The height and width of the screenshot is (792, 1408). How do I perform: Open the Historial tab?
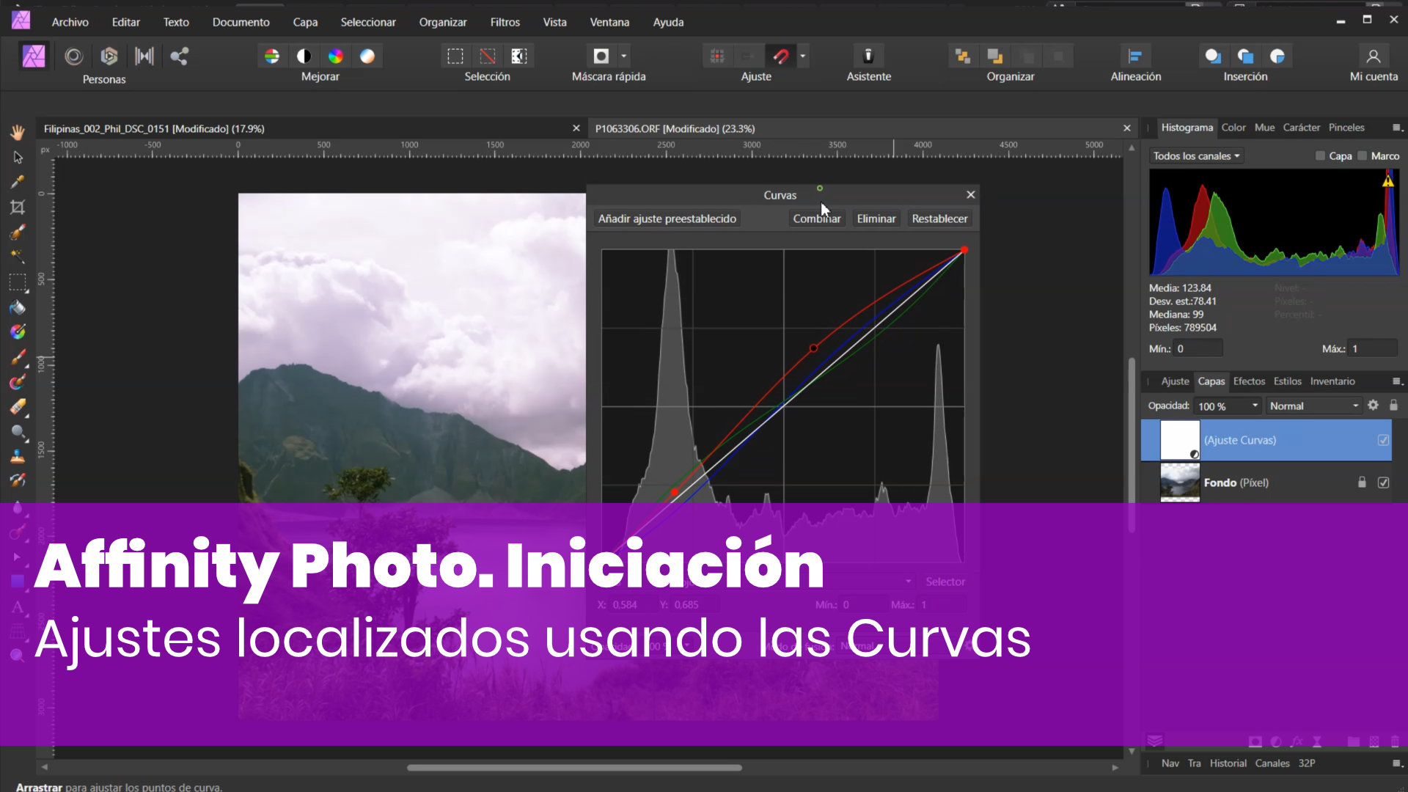point(1228,763)
